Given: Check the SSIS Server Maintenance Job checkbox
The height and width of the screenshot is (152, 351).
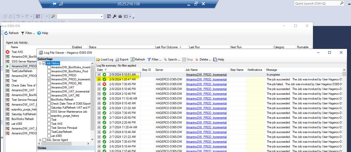Looking at the screenshot, I should pos(49,112).
